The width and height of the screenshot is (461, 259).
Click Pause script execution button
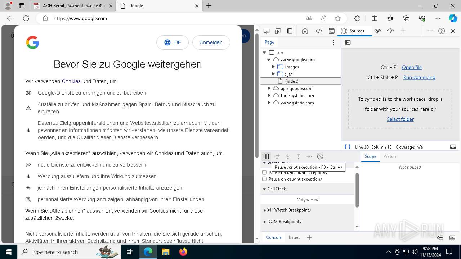click(266, 156)
